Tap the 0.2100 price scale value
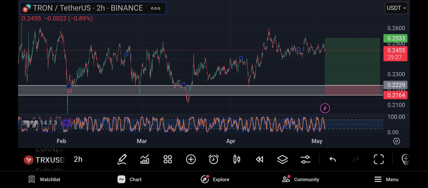This screenshot has height=188, width=428. click(x=396, y=105)
